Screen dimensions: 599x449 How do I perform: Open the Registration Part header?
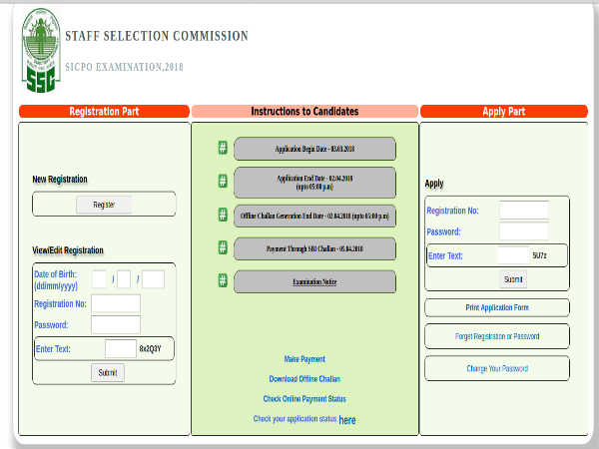point(104,111)
